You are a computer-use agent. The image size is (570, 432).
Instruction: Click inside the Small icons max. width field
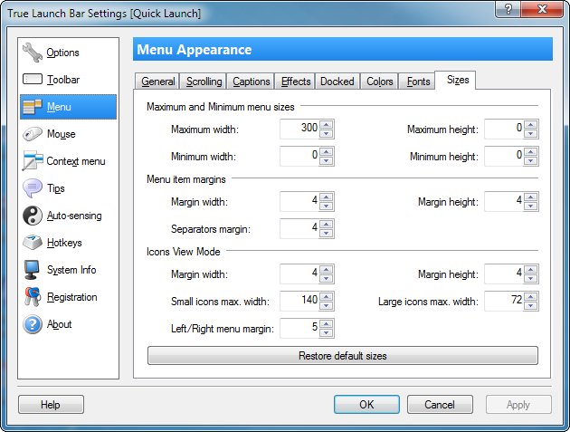tap(299, 301)
